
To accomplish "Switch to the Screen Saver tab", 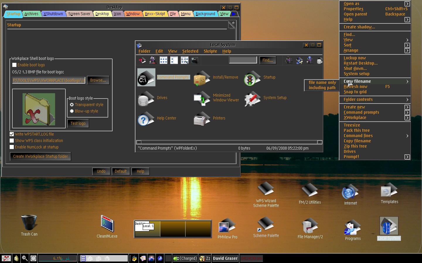I will pos(79,14).
